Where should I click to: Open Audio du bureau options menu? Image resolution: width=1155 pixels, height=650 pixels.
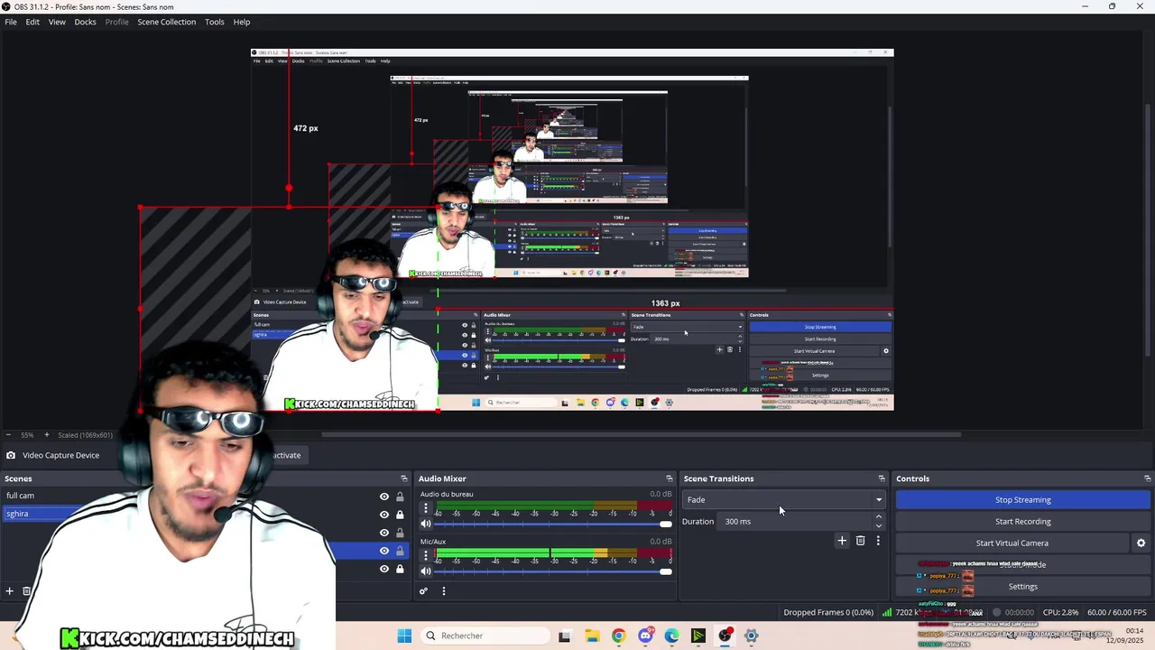pyautogui.click(x=426, y=508)
